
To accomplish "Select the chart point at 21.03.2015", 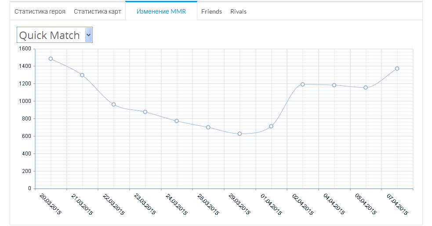I will [x=82, y=75].
